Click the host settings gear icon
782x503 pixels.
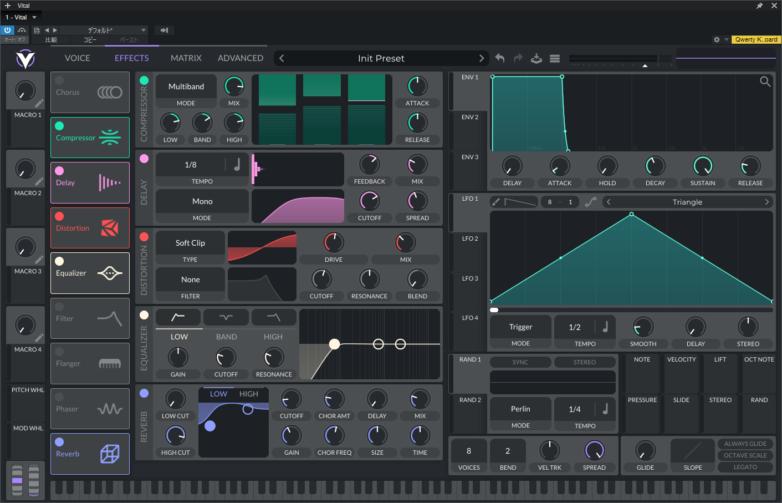(717, 39)
